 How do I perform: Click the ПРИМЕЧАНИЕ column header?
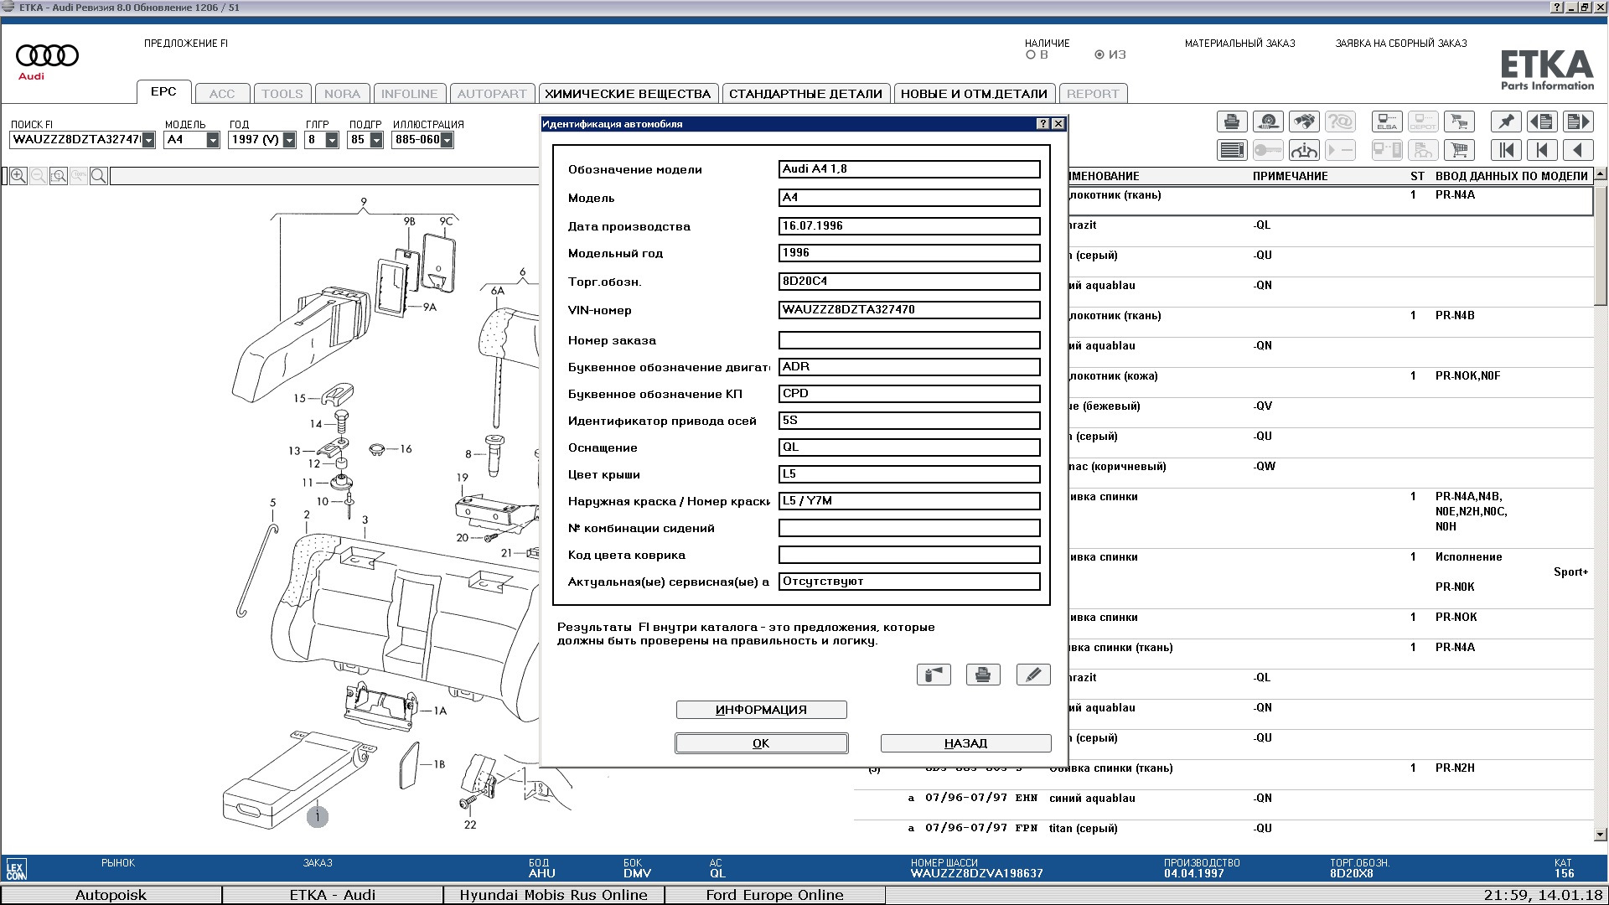pyautogui.click(x=1290, y=177)
